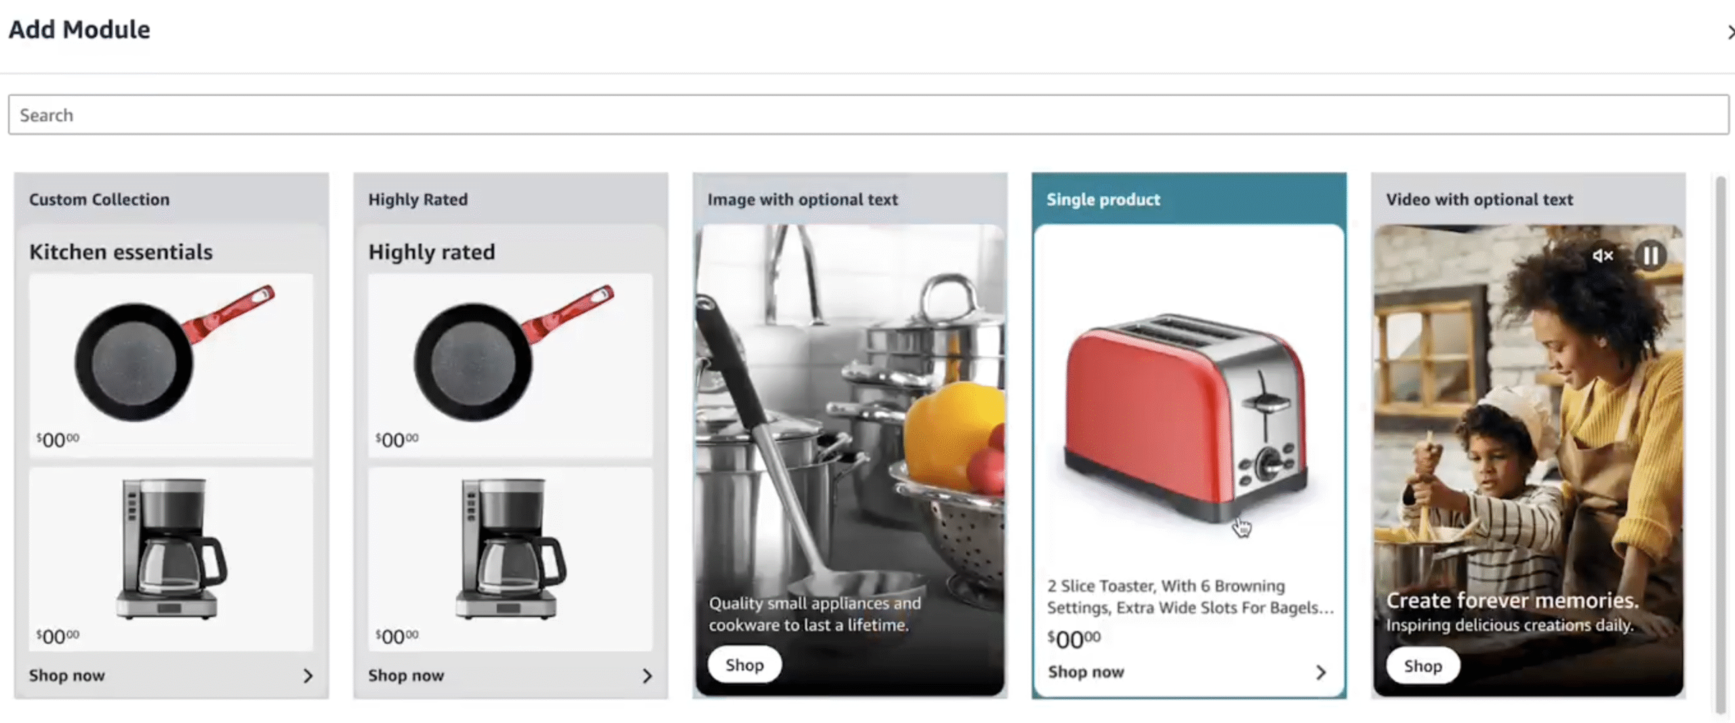Select the Custom Collection module header
The width and height of the screenshot is (1735, 723).
pyautogui.click(x=100, y=200)
